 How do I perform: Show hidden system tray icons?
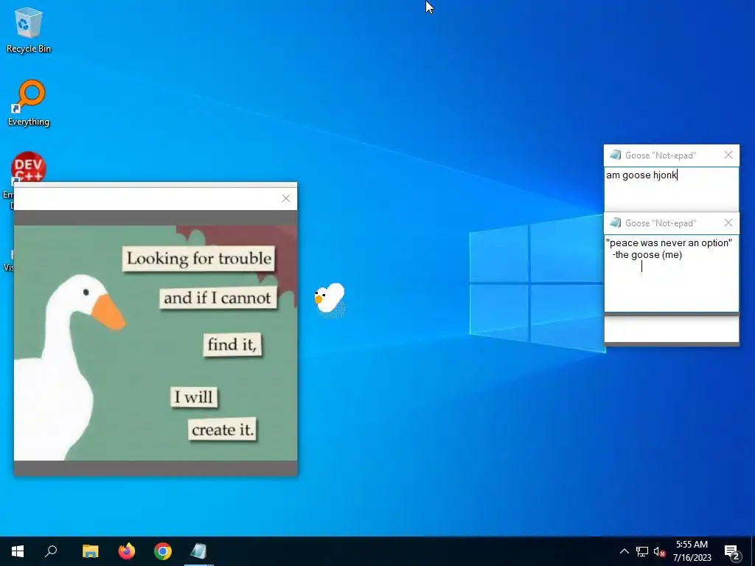click(x=624, y=551)
